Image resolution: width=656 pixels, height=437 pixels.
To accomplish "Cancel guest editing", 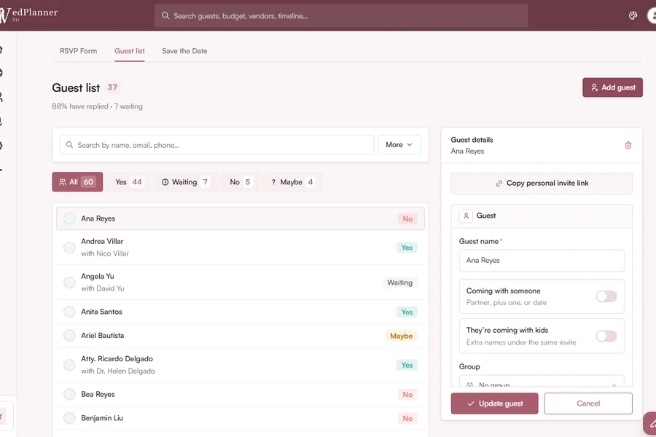I will pos(588,403).
